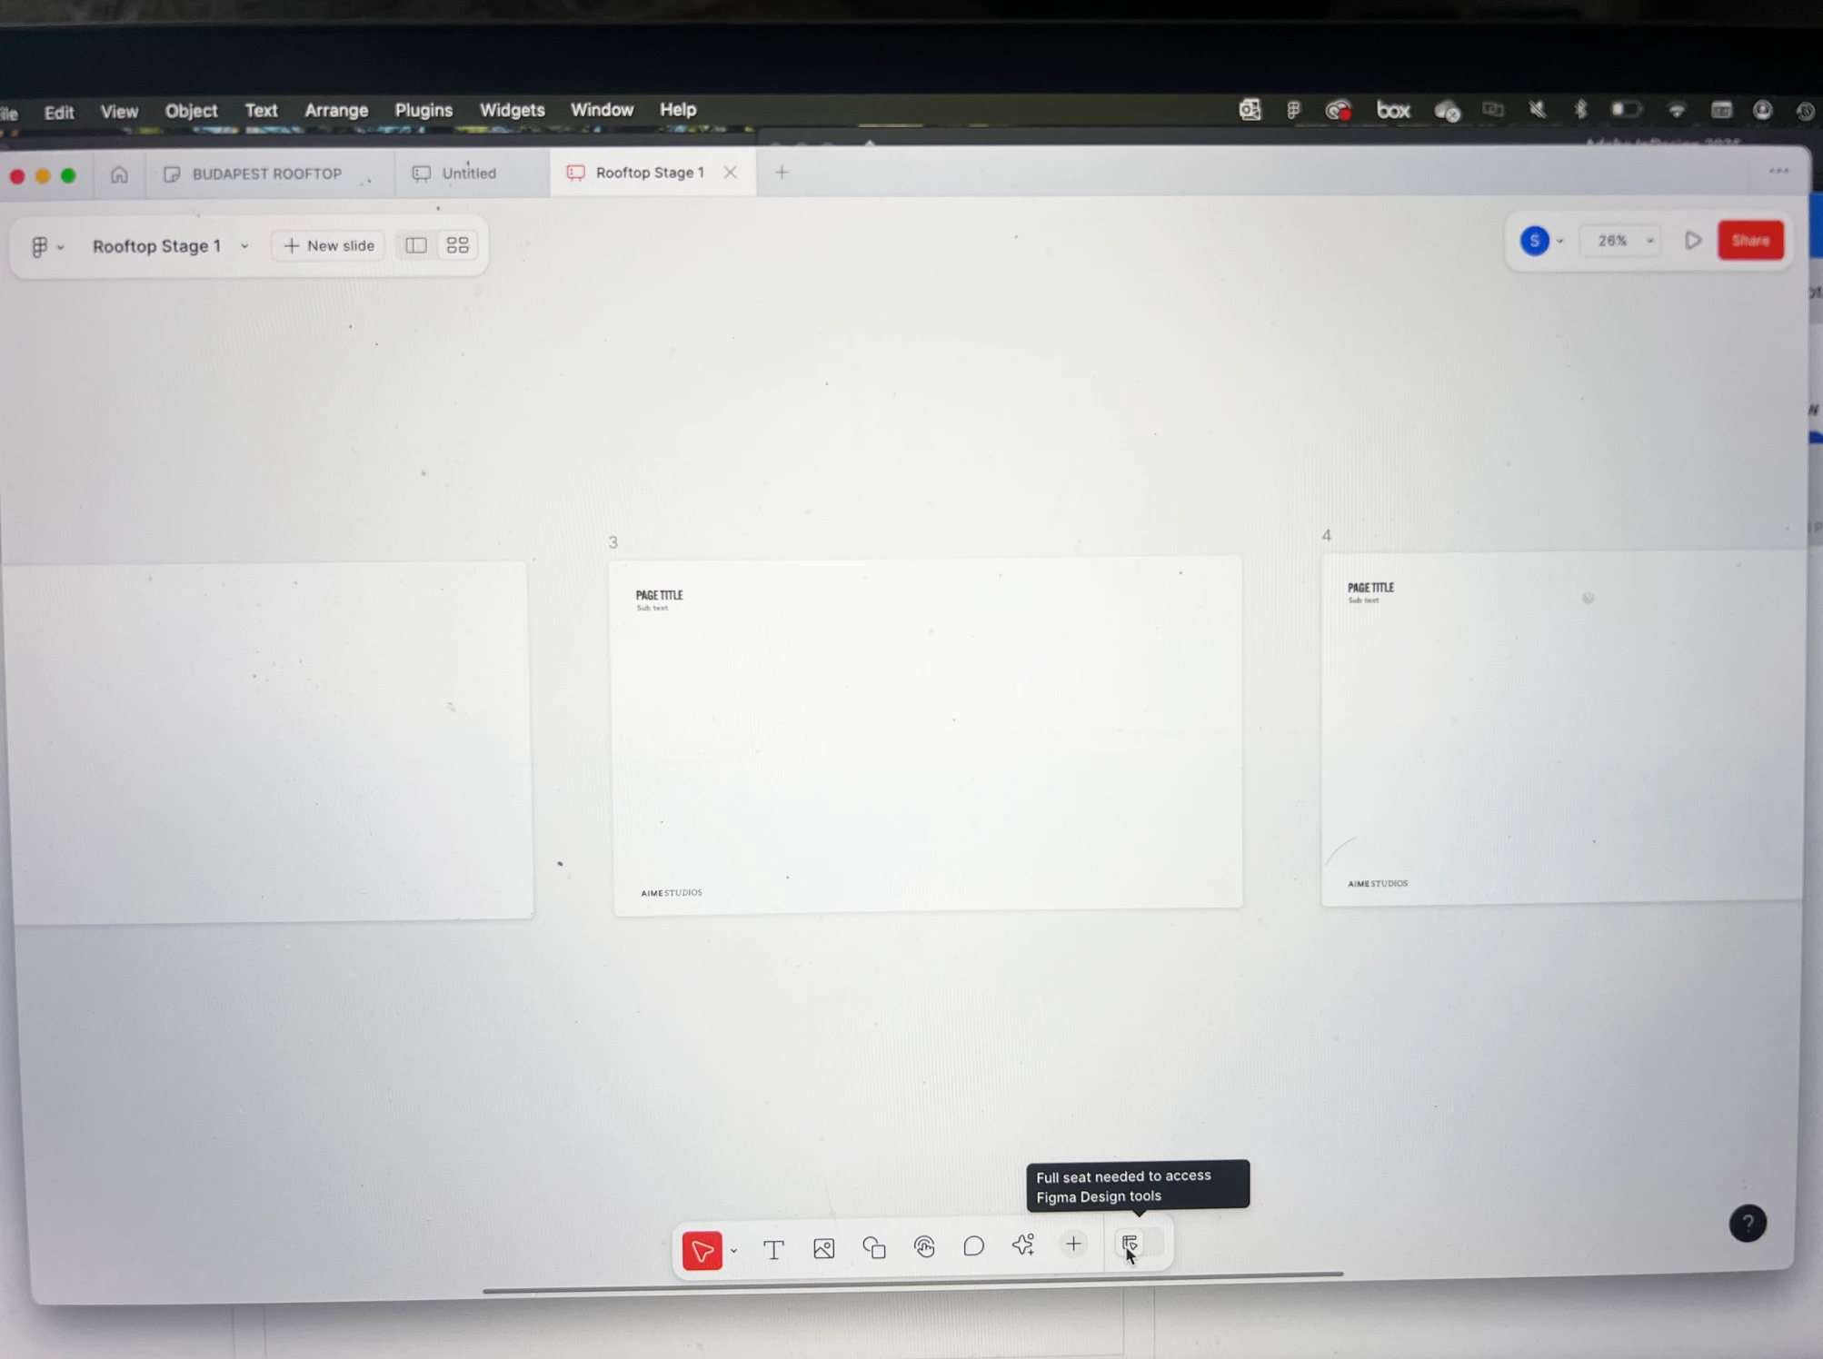Select the Move tool in bottom toolbar
This screenshot has width=1823, height=1359.
pos(702,1251)
